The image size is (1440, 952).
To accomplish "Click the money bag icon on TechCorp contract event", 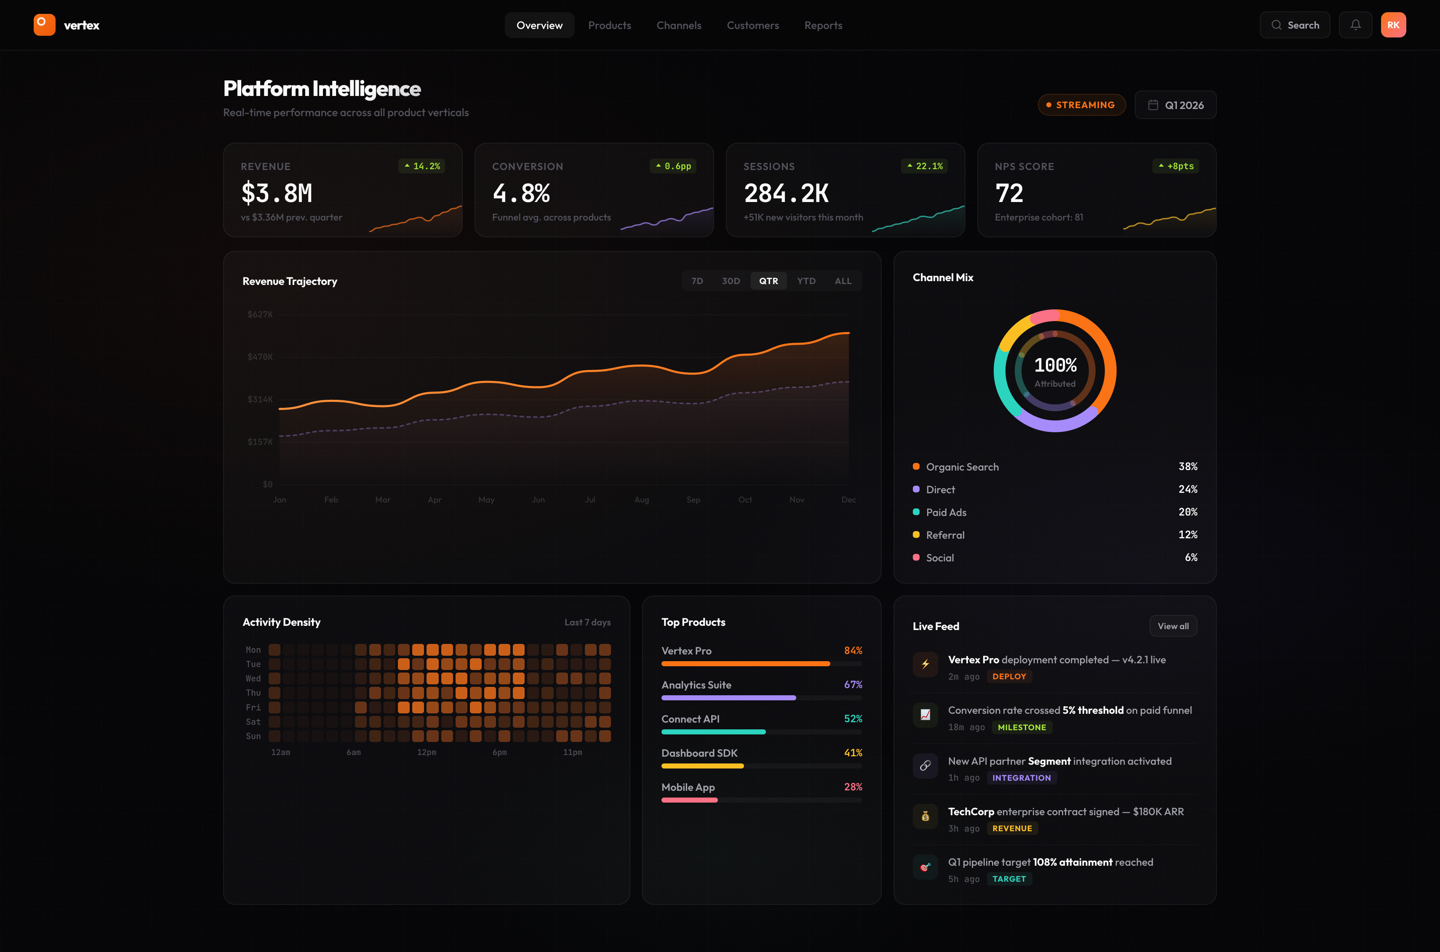I will (925, 816).
